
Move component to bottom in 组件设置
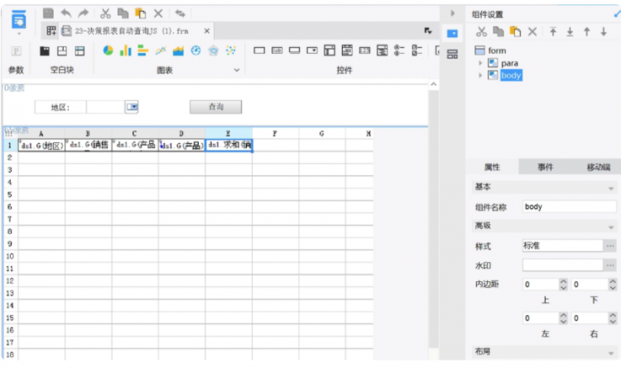(570, 31)
